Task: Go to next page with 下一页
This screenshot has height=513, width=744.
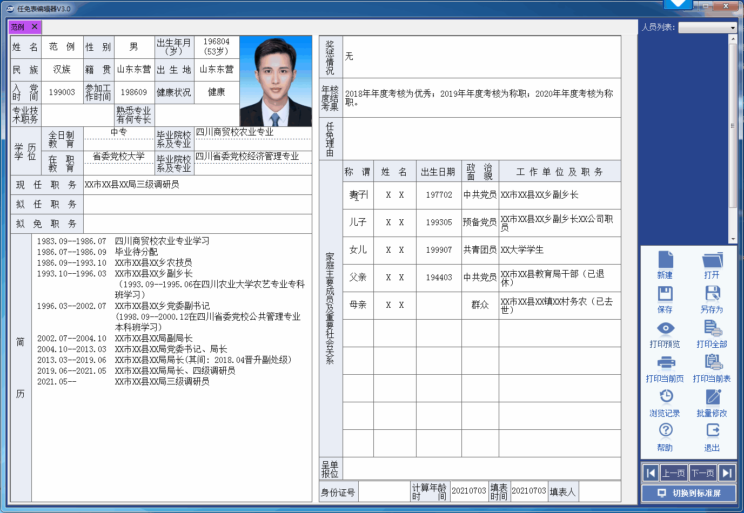Action: pos(703,473)
